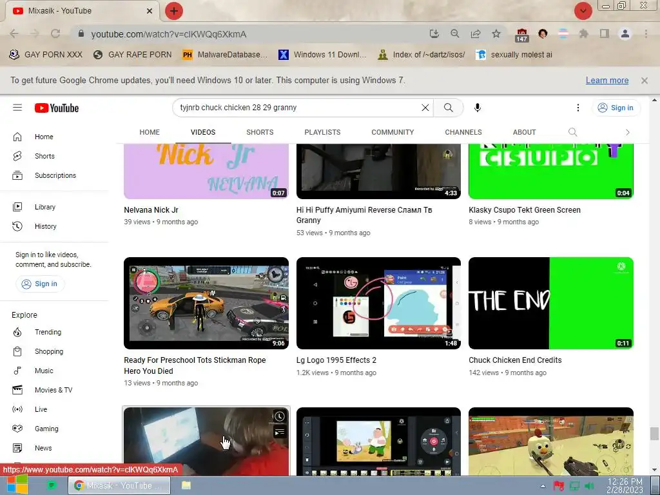The height and width of the screenshot is (495, 660).
Task: Open the YouTube guide hamburger menu
Action: tap(17, 108)
